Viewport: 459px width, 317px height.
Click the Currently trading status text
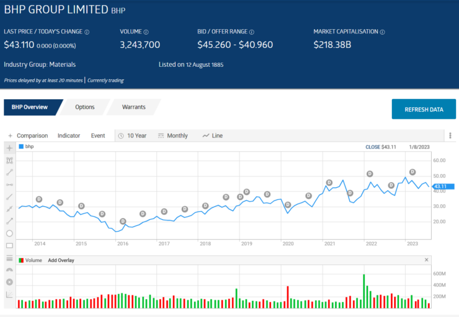tap(105, 80)
